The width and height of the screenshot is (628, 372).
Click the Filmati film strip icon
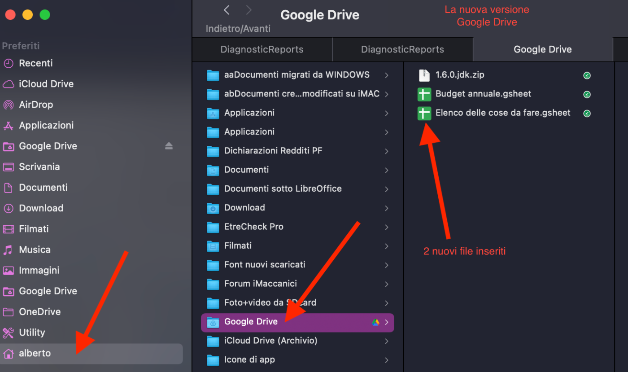tap(8, 229)
